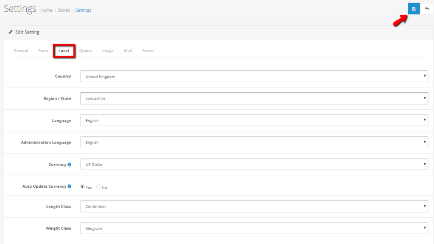Click the Cancel back-arrow icon
This screenshot has width=434, height=244.
click(427, 9)
